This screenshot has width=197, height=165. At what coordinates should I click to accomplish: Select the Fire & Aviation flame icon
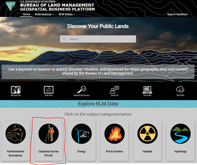pos(114,134)
